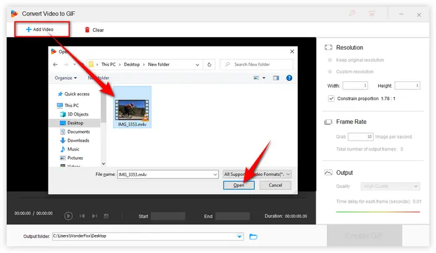This screenshot has width=436, height=253.
Task: Select Desktop in the navigation tree
Action: tap(75, 123)
